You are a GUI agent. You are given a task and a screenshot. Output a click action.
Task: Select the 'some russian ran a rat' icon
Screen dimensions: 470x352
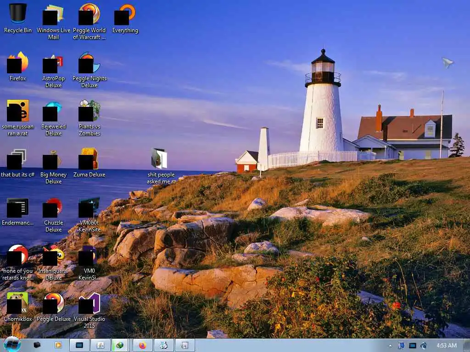(18, 110)
